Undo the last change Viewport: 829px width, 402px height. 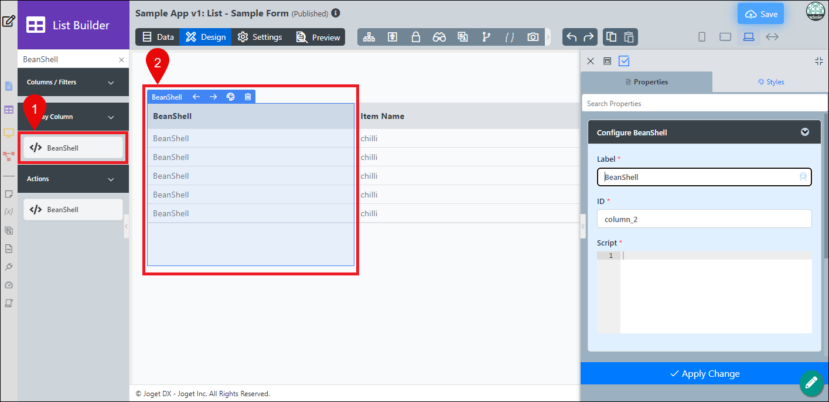click(x=572, y=37)
